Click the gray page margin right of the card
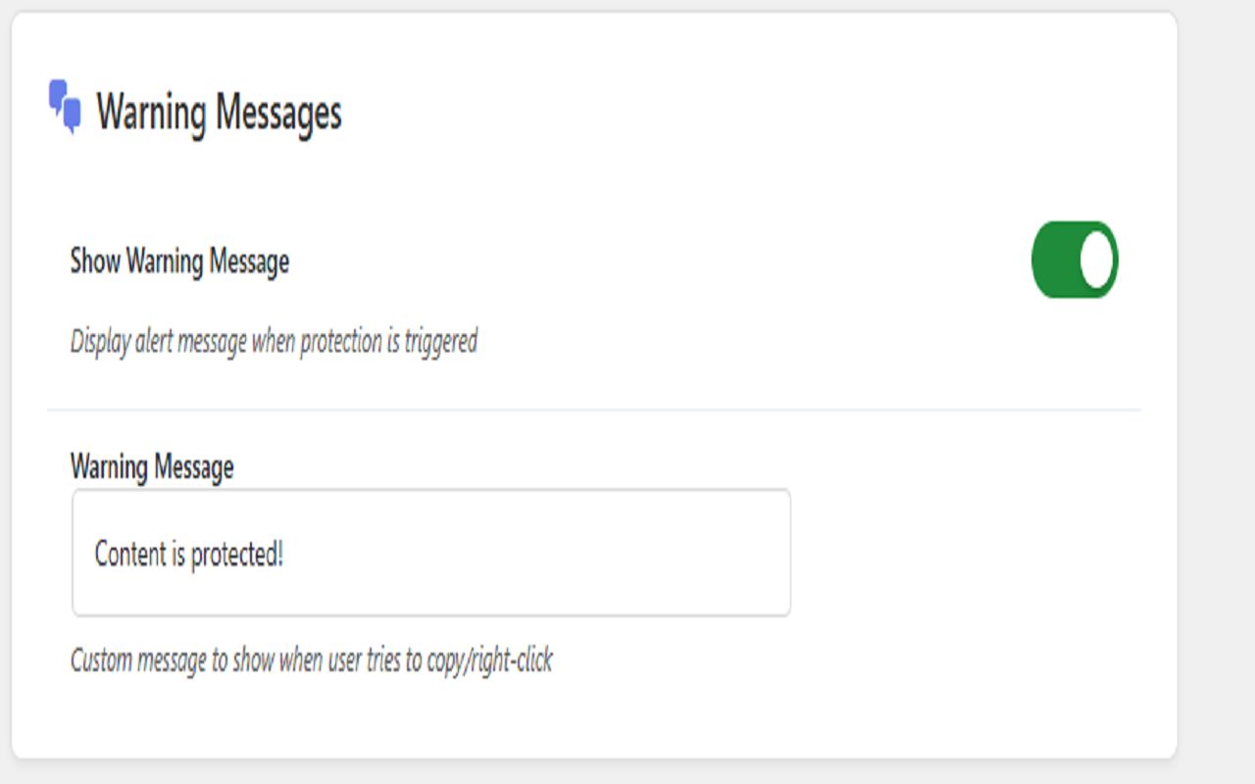The image size is (1255, 784). (x=1216, y=392)
